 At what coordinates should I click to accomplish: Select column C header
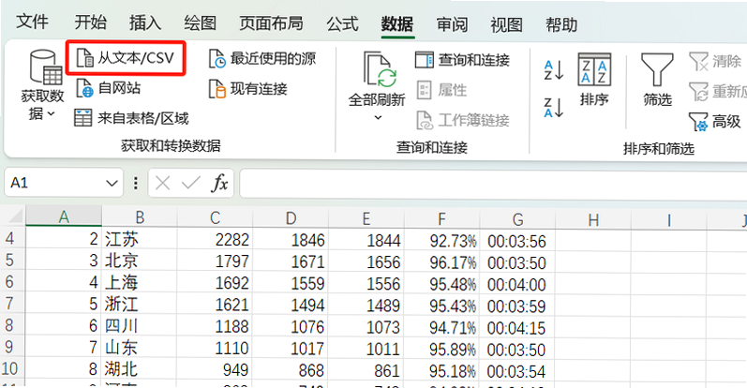click(x=215, y=218)
